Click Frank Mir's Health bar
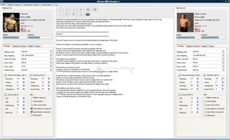The width and height of the screenshot is (230, 140). 15,38
